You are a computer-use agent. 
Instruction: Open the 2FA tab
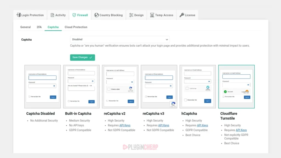click(x=39, y=27)
